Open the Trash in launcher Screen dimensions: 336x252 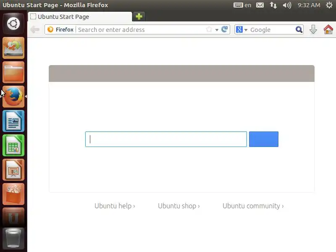coord(13,238)
